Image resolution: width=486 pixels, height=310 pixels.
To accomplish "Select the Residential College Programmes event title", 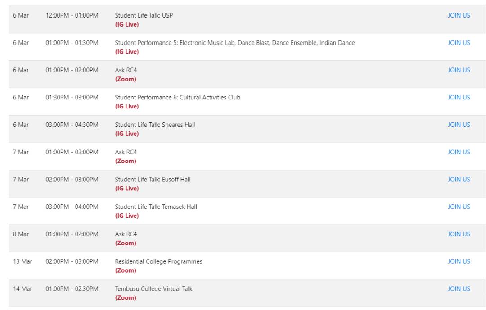I will click(x=158, y=261).
